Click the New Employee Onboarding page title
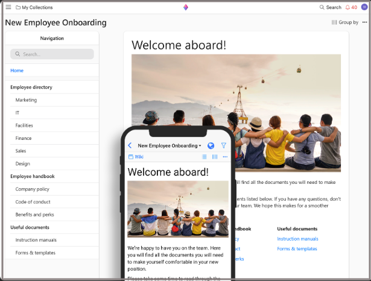The image size is (371, 281). click(x=56, y=22)
